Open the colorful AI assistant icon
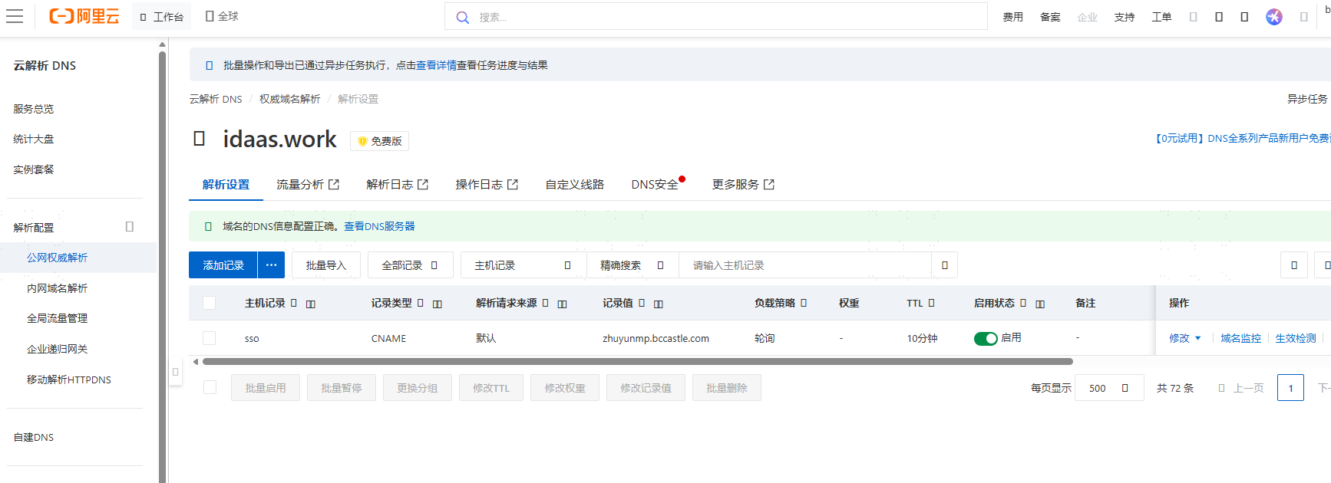 pos(1274,17)
